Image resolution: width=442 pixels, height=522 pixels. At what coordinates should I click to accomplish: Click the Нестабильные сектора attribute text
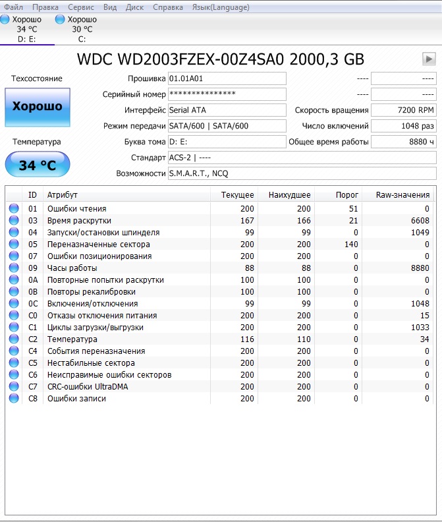tap(91, 363)
